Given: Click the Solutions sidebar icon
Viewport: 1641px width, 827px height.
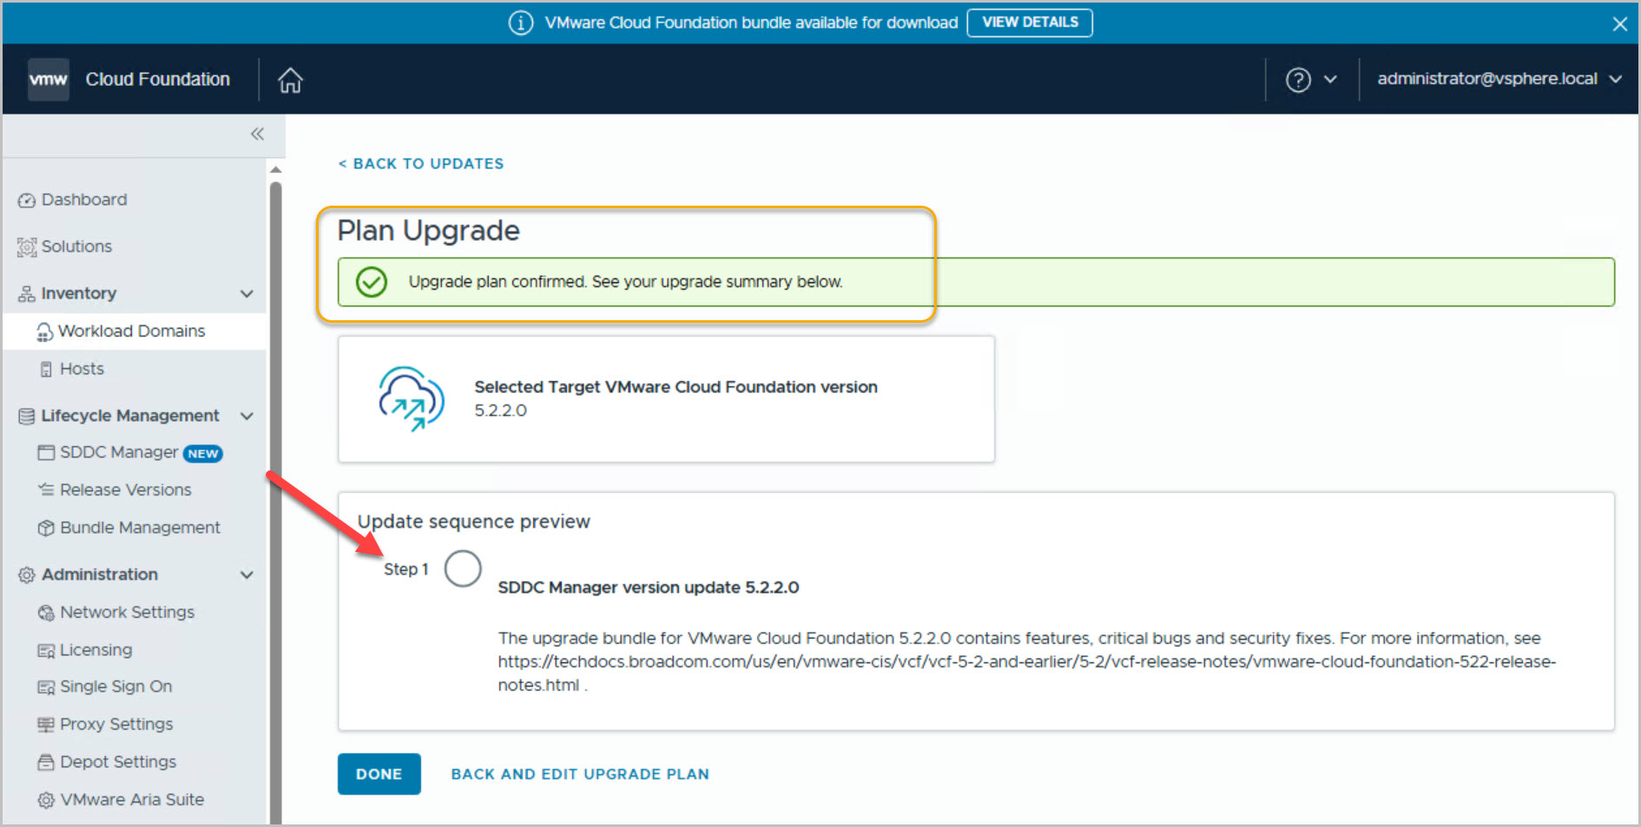Looking at the screenshot, I should tap(27, 247).
